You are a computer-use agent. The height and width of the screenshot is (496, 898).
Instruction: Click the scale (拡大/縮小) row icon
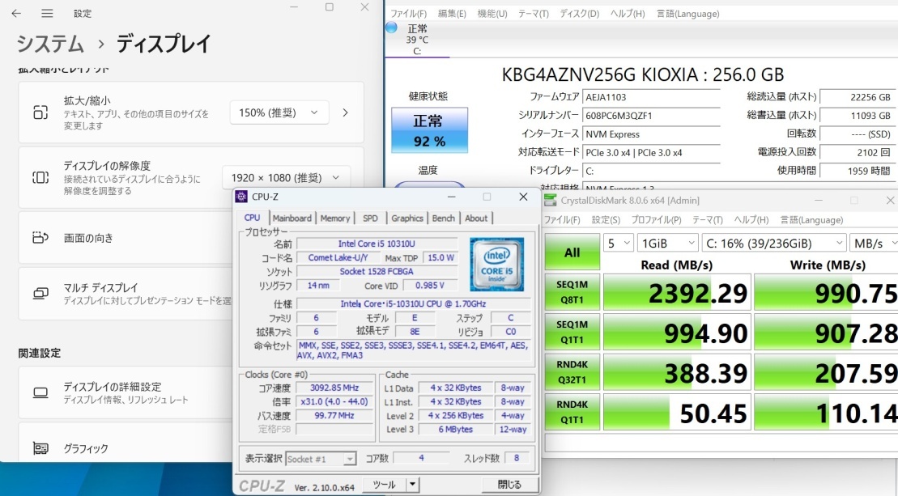pyautogui.click(x=40, y=112)
